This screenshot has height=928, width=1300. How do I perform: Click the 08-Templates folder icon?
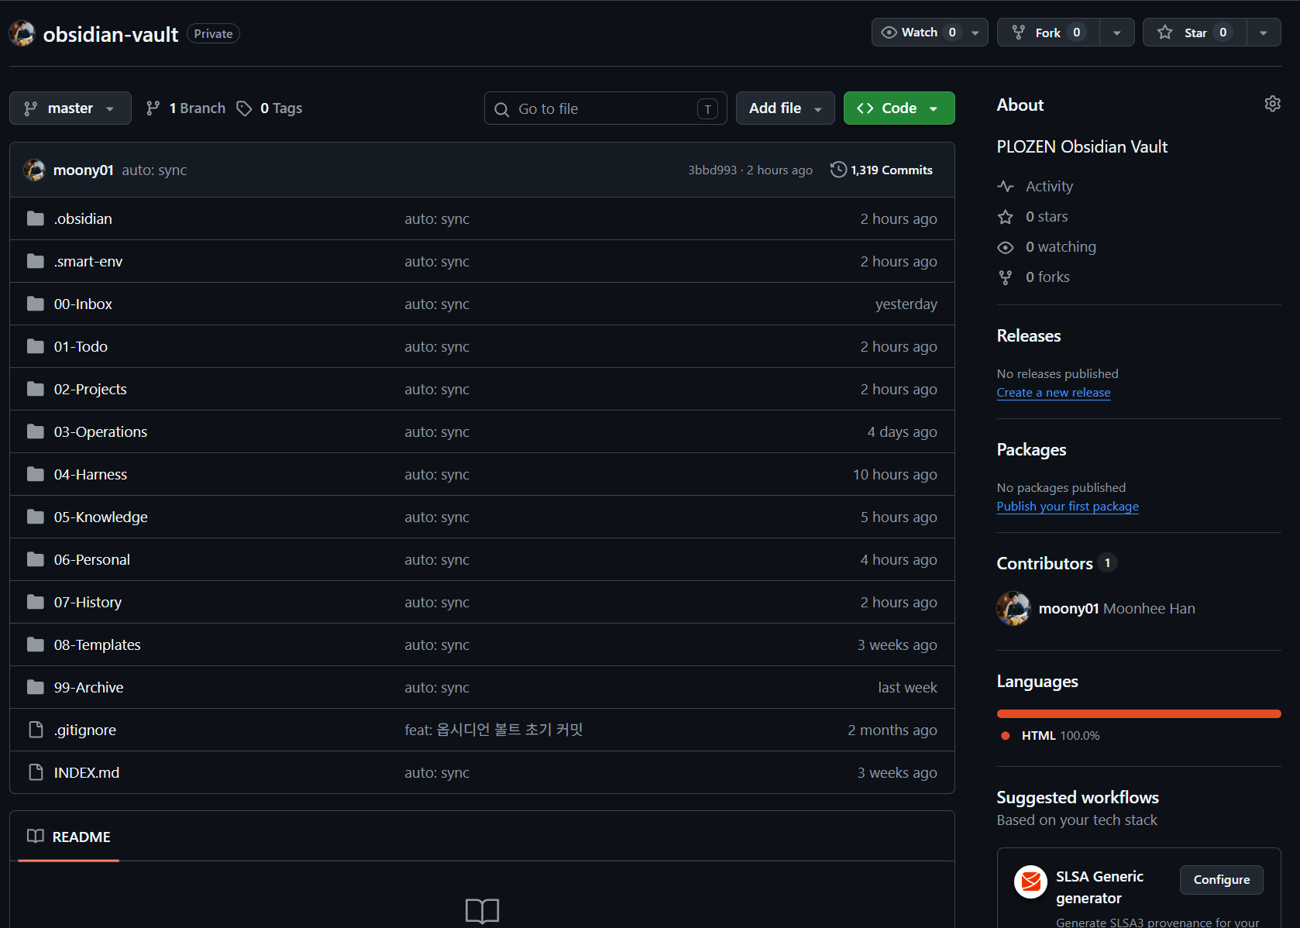click(35, 644)
